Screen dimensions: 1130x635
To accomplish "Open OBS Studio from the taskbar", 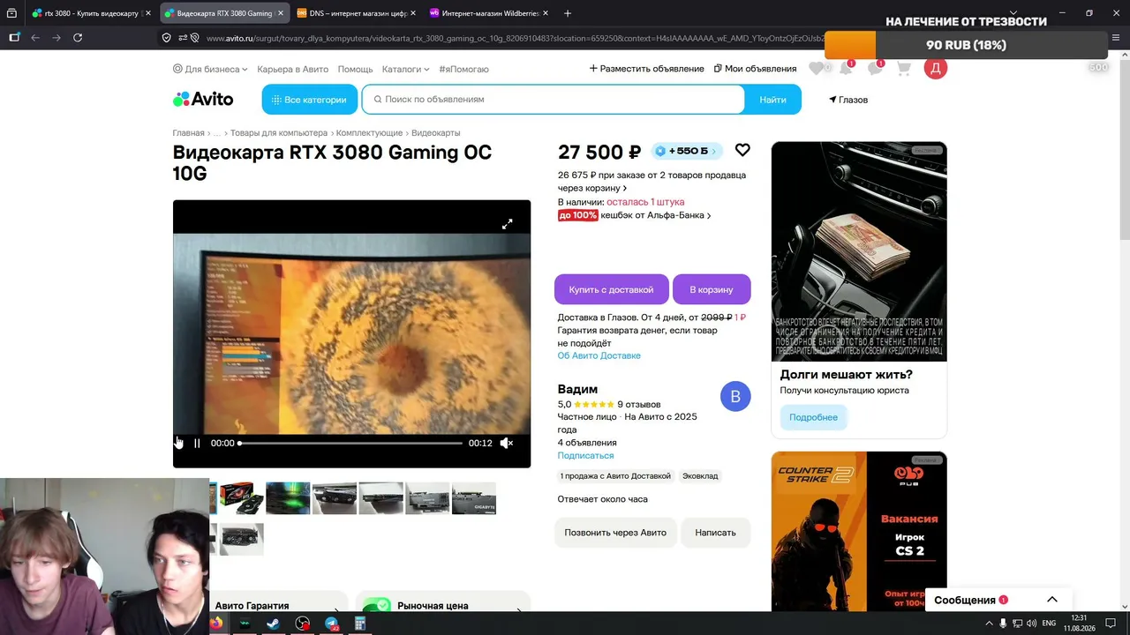I will coord(303,624).
